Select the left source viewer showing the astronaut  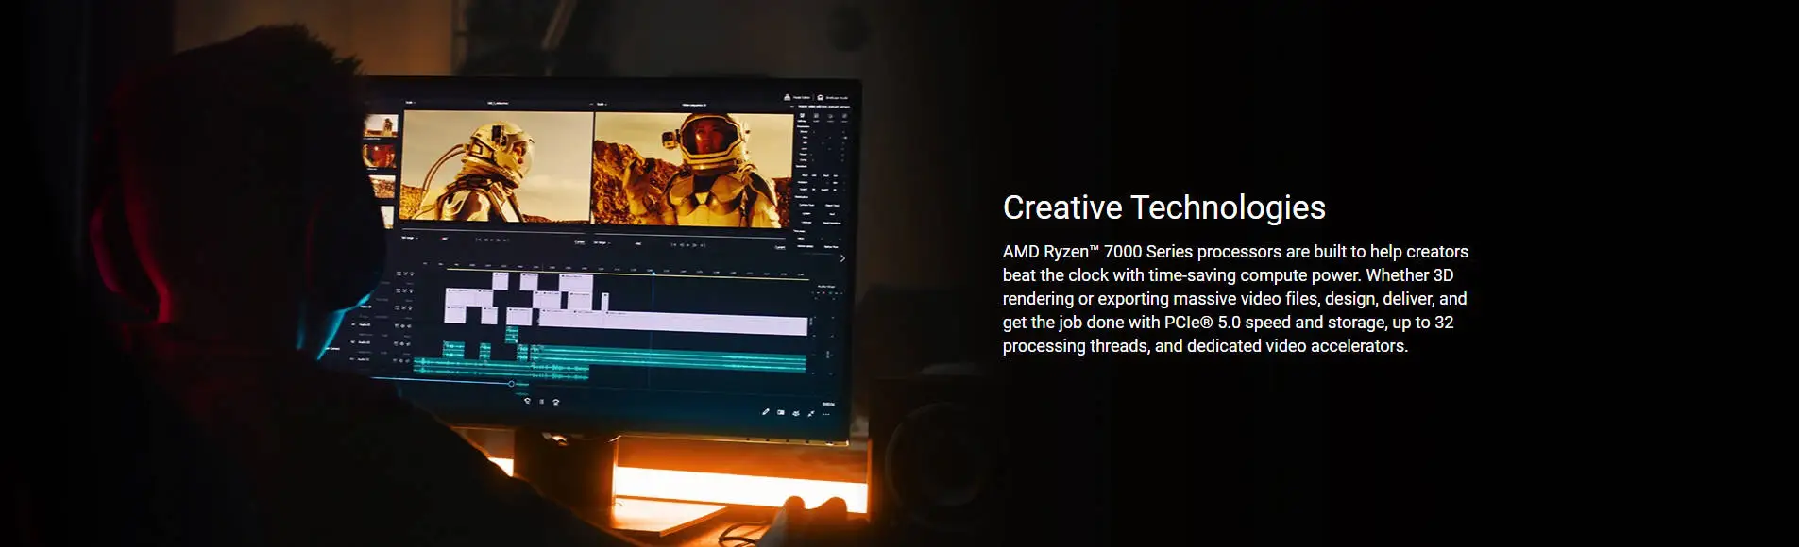coord(497,167)
